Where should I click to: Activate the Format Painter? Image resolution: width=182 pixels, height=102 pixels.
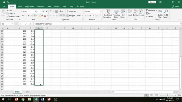point(13,16)
